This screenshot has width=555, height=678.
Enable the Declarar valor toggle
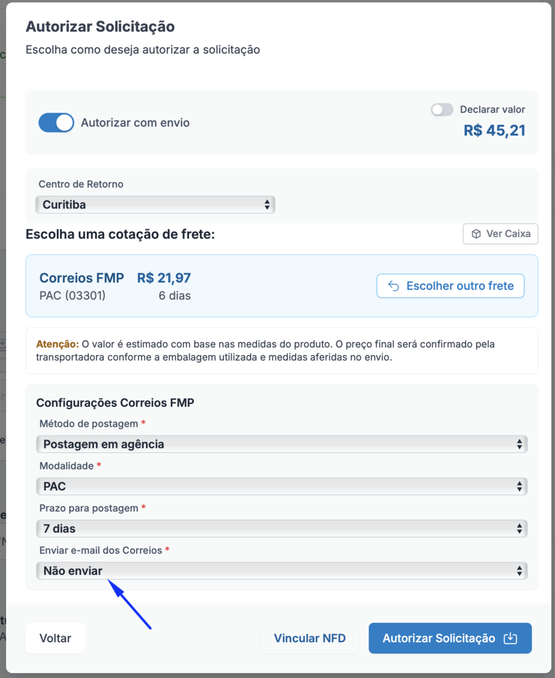(x=442, y=110)
